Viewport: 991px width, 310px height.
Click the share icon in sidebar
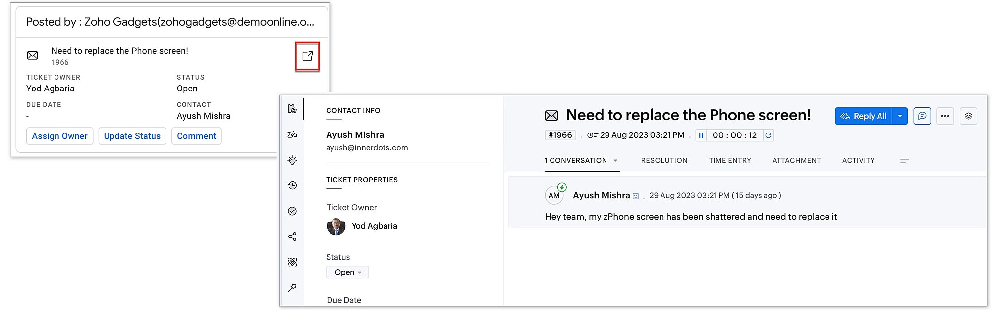pyautogui.click(x=292, y=237)
